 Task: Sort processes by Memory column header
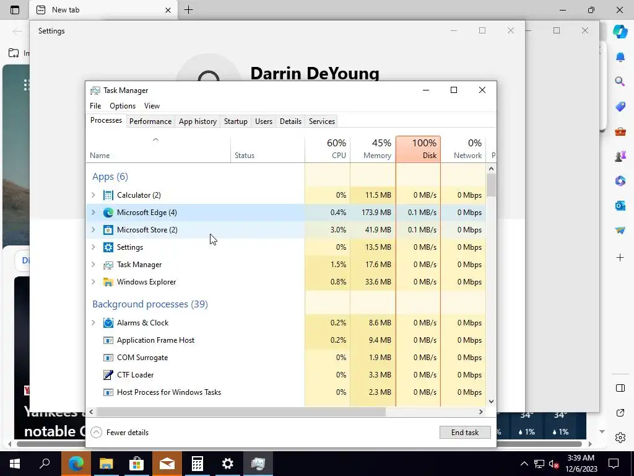point(373,149)
